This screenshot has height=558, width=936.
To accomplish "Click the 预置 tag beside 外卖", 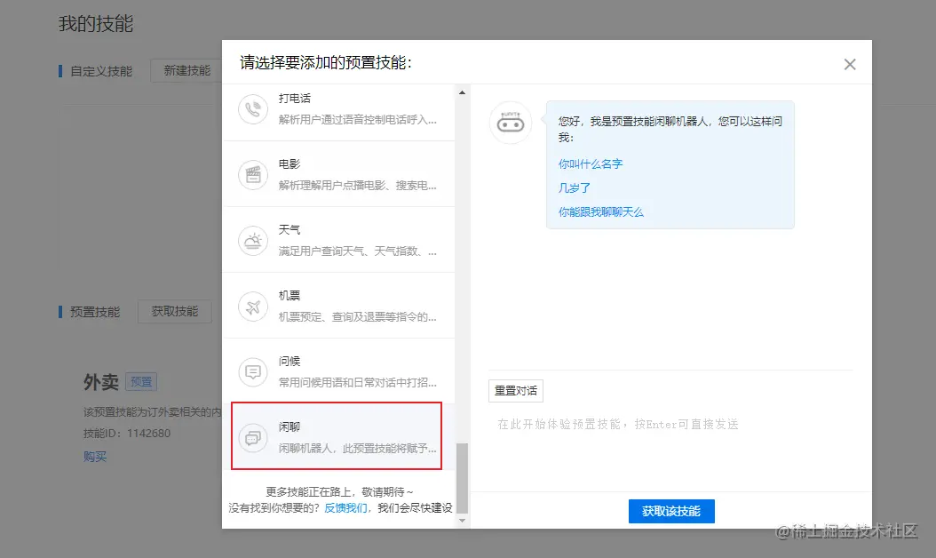I will click(141, 382).
